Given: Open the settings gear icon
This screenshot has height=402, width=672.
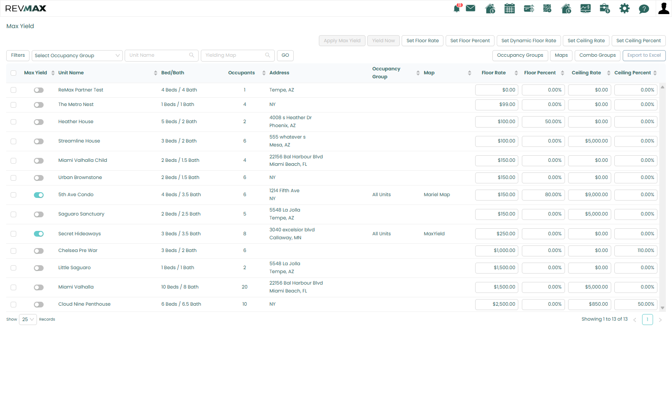Looking at the screenshot, I should point(624,8).
